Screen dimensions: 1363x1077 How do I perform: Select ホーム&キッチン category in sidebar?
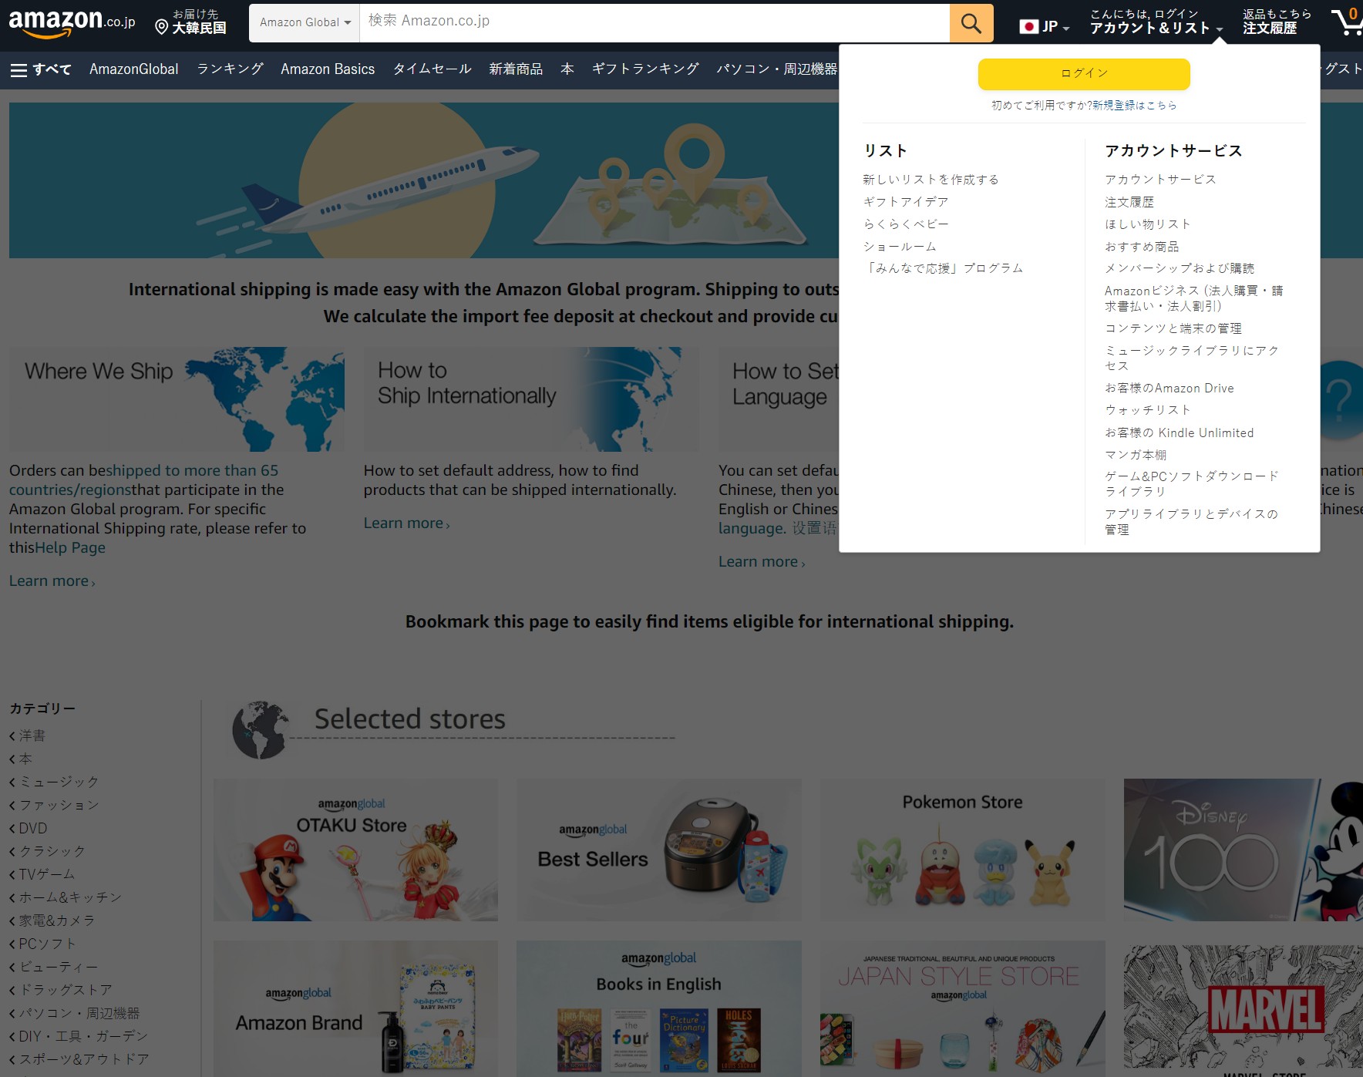click(70, 898)
